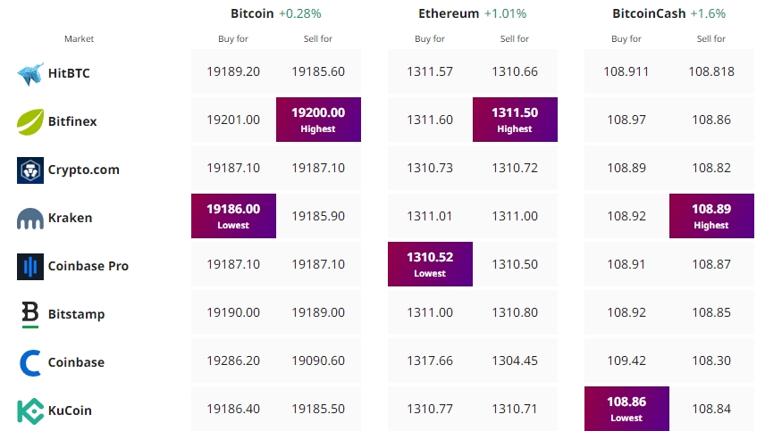Click Coinbase Bitcoin buy price 19286.20

[x=233, y=361]
